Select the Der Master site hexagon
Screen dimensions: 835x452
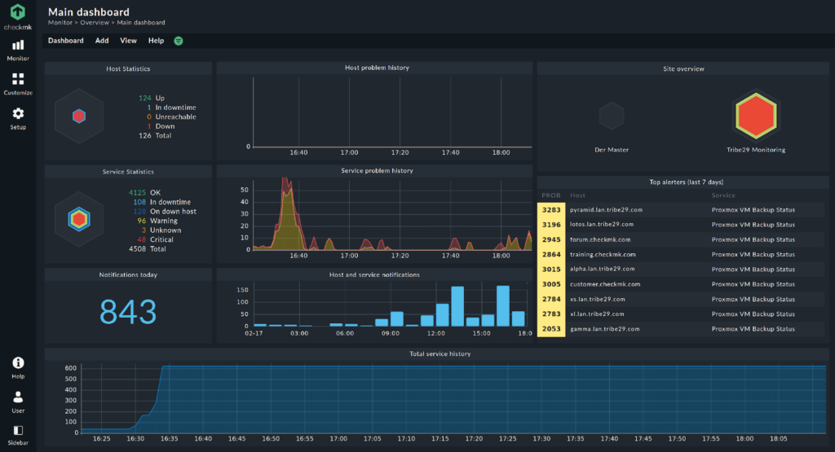point(612,116)
